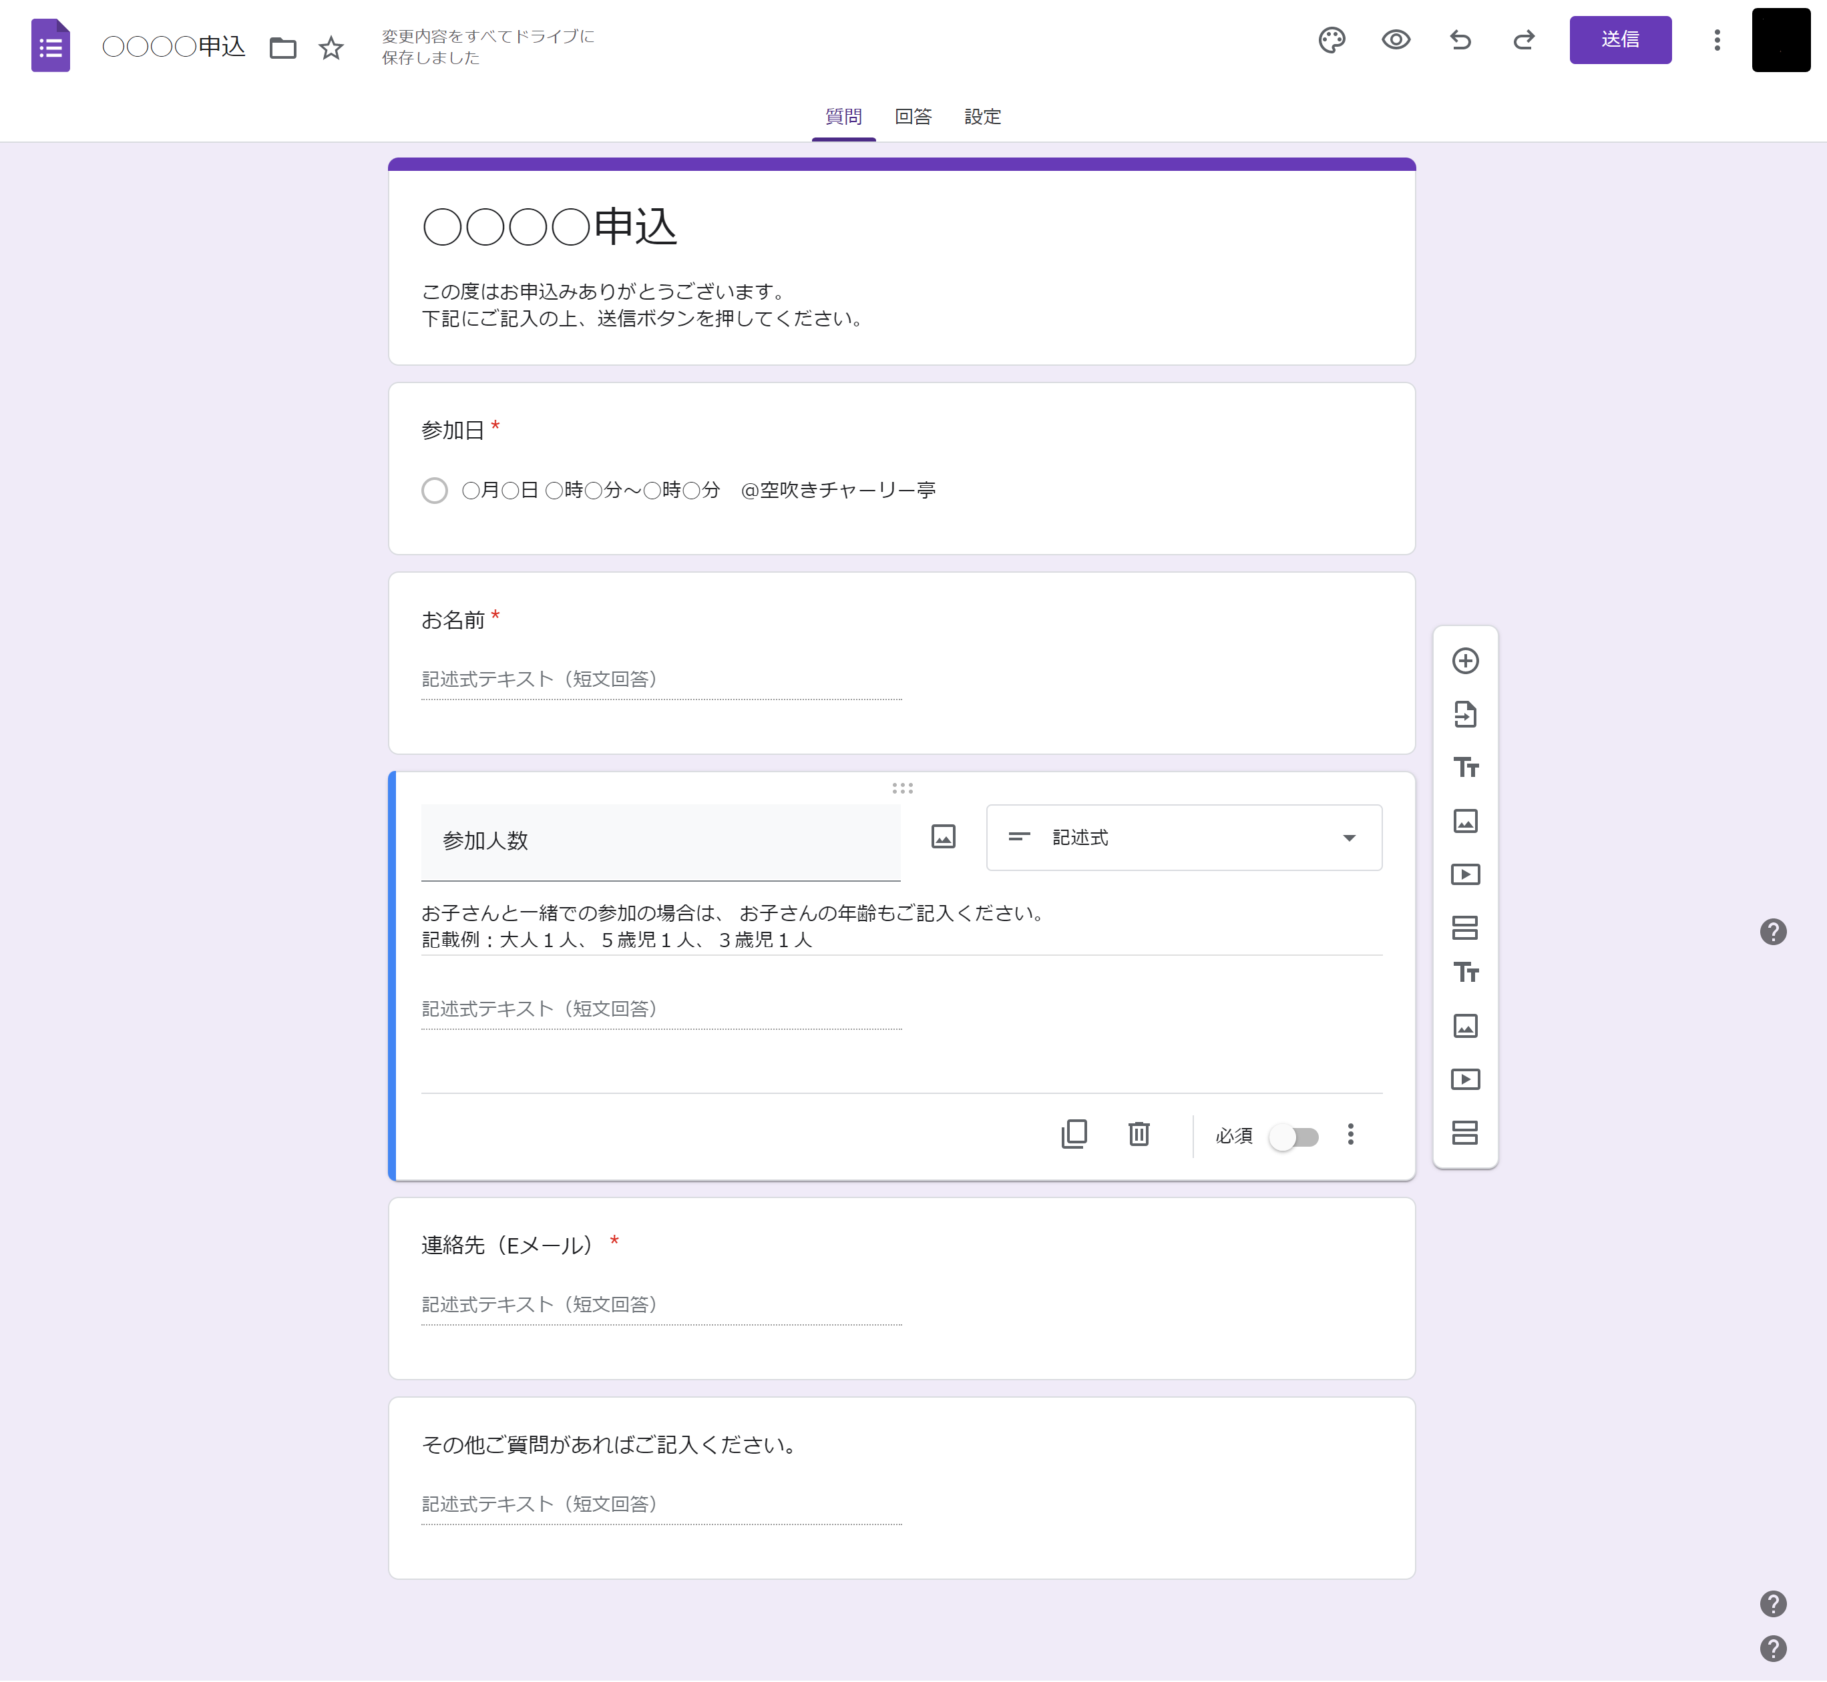The height and width of the screenshot is (1682, 1827).
Task: Toggle the 必須 required switch
Action: pos(1294,1137)
